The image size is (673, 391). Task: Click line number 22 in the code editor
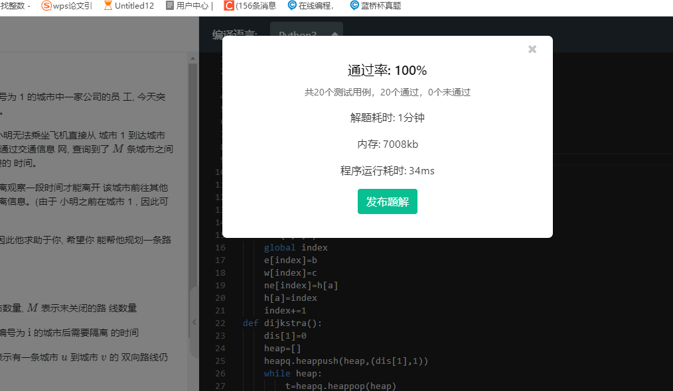tap(220, 323)
